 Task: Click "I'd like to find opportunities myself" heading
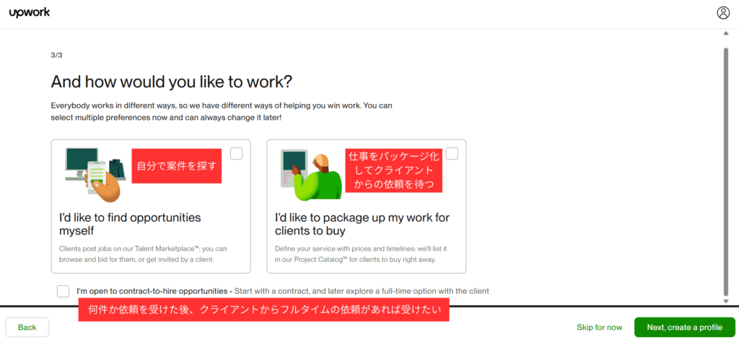coord(130,224)
